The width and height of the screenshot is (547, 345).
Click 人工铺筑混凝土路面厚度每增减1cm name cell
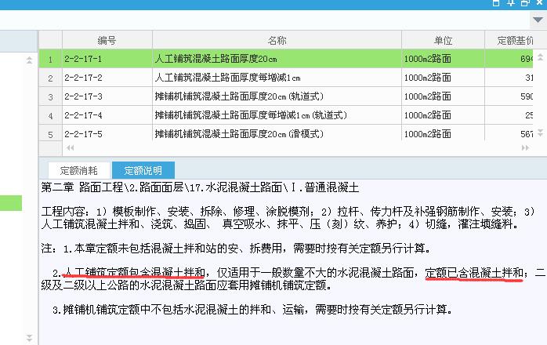pyautogui.click(x=277, y=78)
